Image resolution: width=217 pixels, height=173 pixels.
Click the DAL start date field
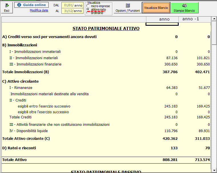click(x=73, y=5)
